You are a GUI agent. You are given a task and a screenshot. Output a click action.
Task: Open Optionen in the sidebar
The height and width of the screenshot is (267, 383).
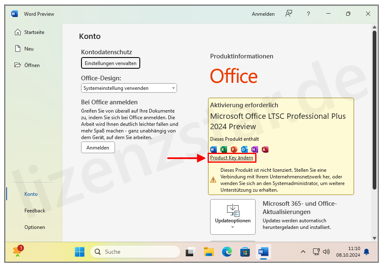(35, 227)
